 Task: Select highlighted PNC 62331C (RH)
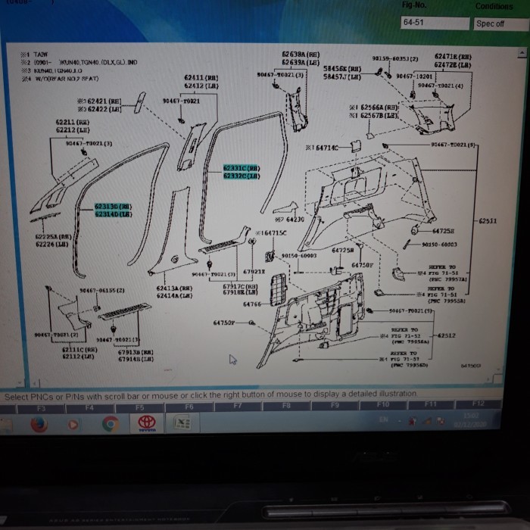point(242,168)
